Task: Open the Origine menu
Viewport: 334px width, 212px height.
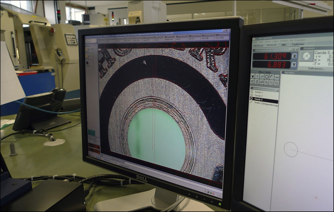Action: click(x=275, y=41)
